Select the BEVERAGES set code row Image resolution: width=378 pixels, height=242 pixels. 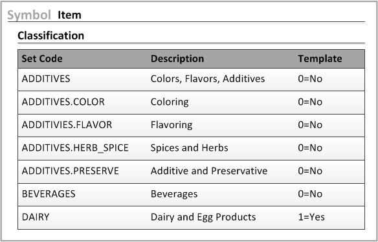tap(191, 195)
